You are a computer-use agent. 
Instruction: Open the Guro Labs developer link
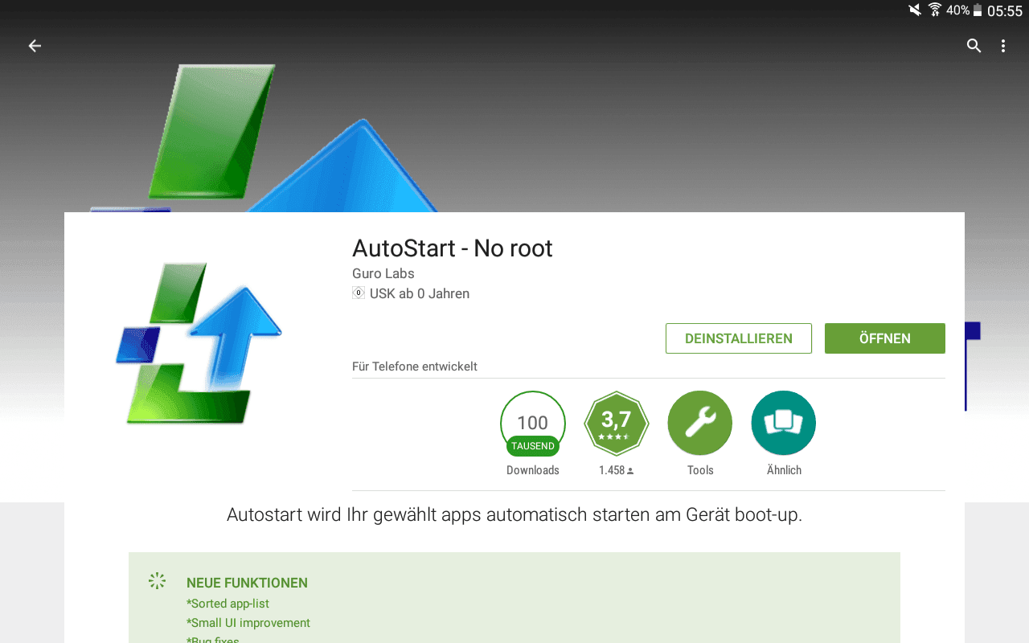click(383, 273)
